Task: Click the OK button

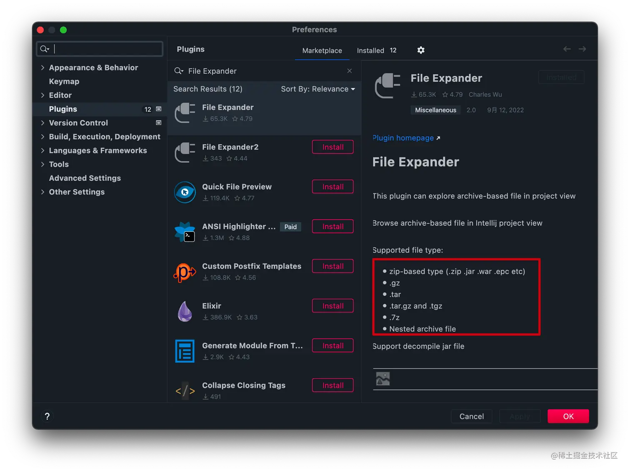Action: point(568,416)
